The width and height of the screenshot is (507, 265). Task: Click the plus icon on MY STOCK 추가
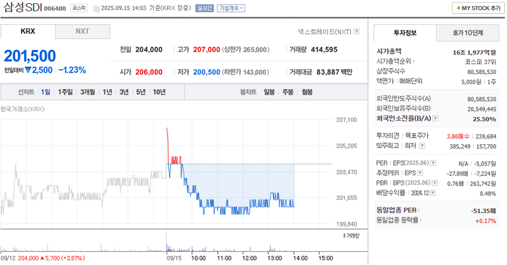458,8
